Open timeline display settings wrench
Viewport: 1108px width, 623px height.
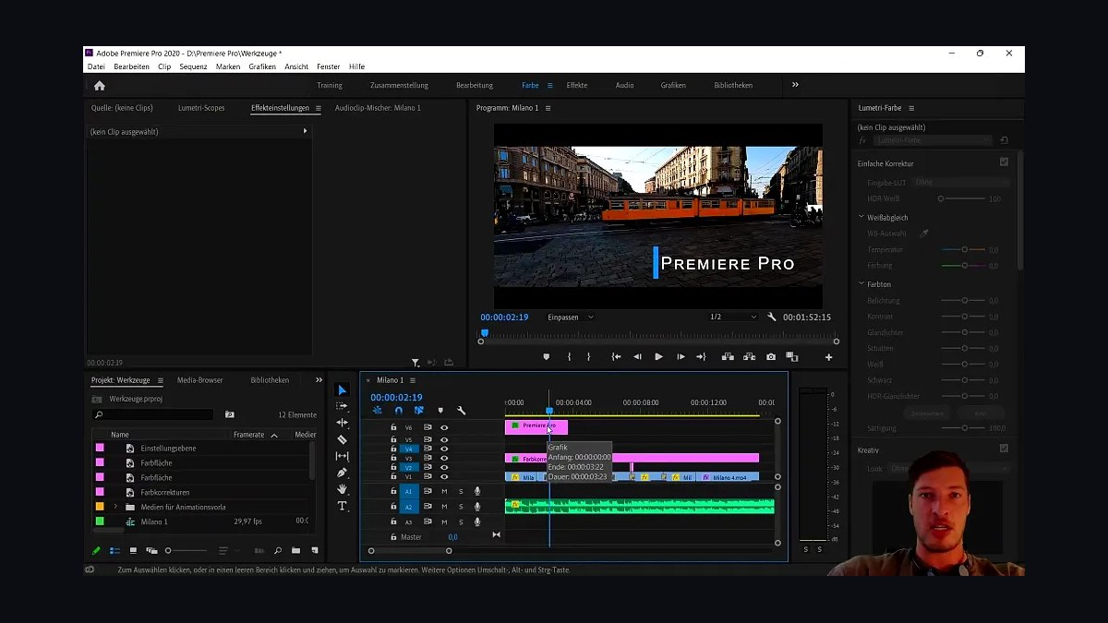(x=461, y=411)
